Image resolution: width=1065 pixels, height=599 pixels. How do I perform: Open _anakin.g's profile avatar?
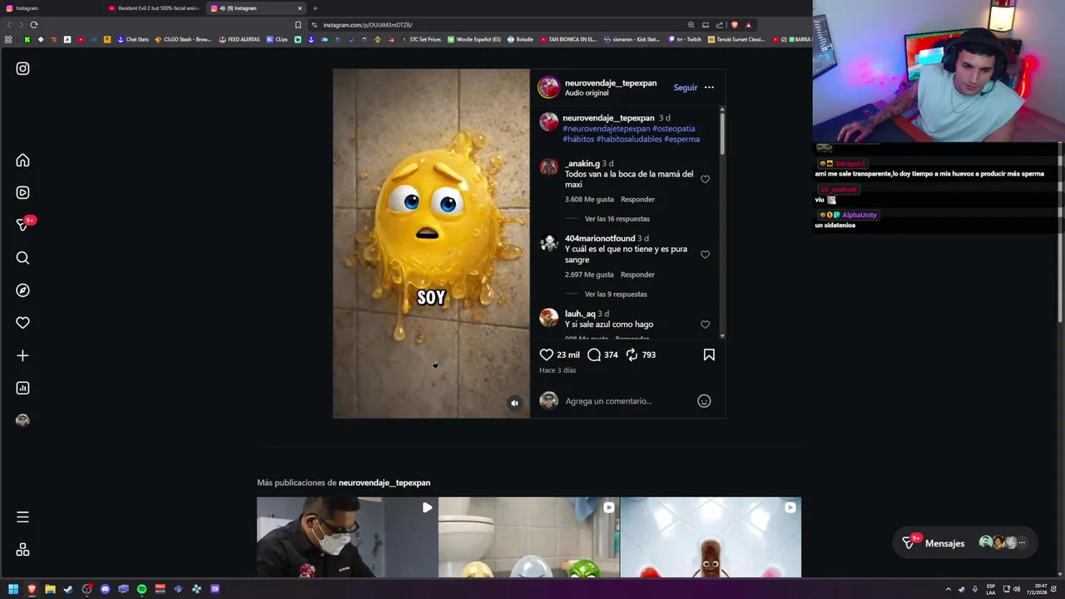(548, 167)
